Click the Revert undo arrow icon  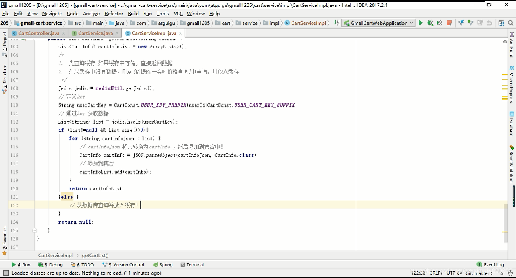click(x=489, y=23)
